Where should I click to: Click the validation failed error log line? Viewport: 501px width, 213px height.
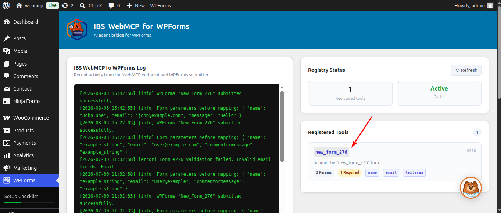pyautogui.click(x=175, y=163)
